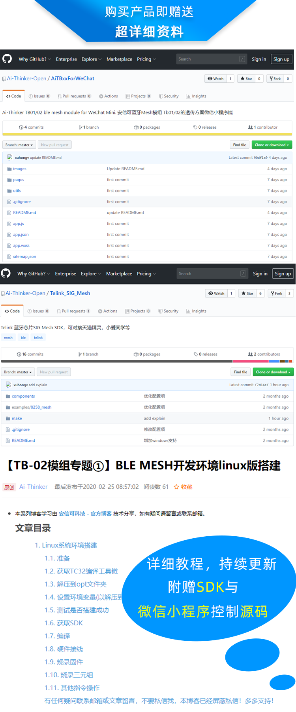Open commit hash 90df1a9

[x=260, y=158]
